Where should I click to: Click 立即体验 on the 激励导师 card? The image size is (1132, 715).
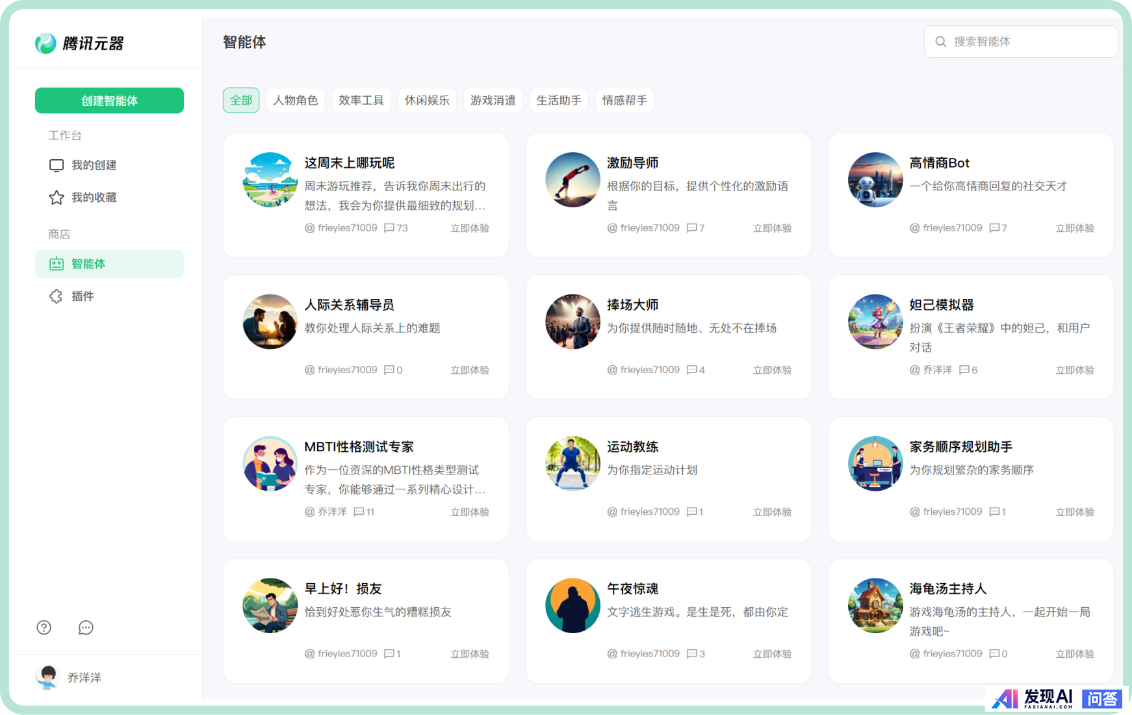click(x=772, y=228)
